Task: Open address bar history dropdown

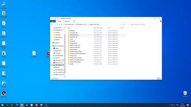Action: [121, 24]
